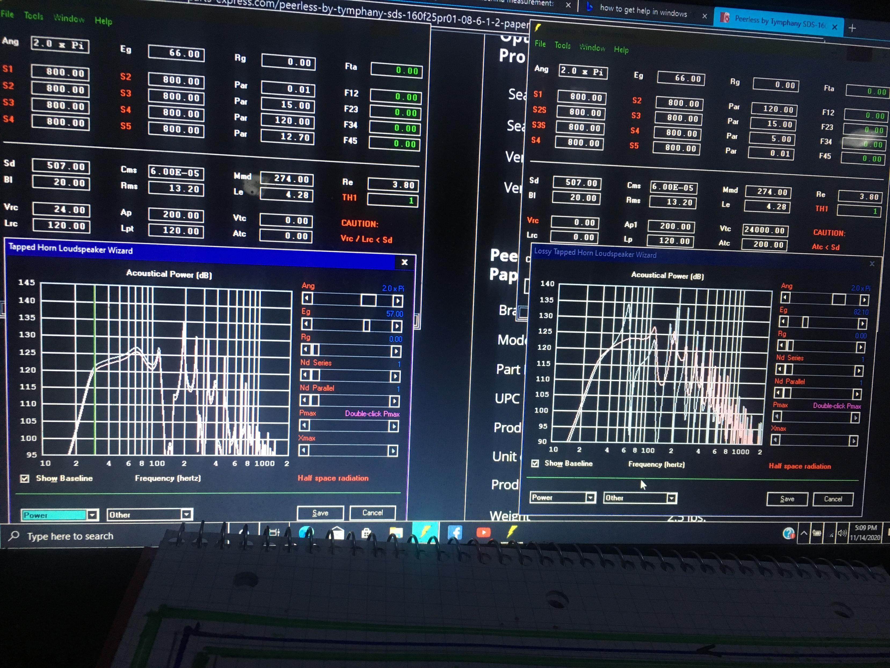This screenshot has height=668, width=890.
Task: Click Cancel in Lossy Tapped Horn wizard
Action: tap(833, 499)
